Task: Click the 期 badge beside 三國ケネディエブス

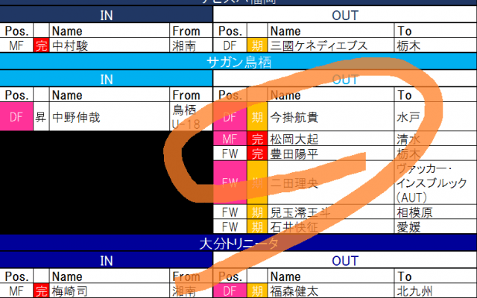Action: pos(257,46)
